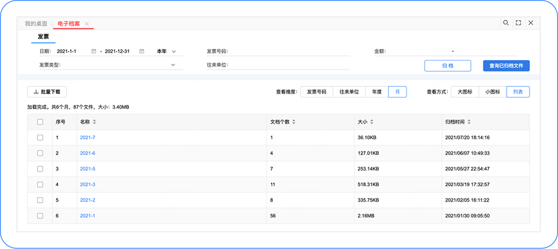
Task: Select the 发票 tab
Action: pos(43,37)
